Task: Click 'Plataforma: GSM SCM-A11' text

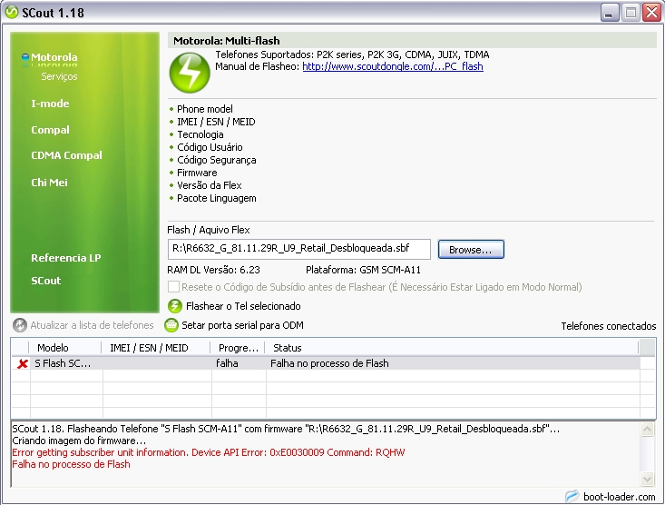Action: (363, 270)
